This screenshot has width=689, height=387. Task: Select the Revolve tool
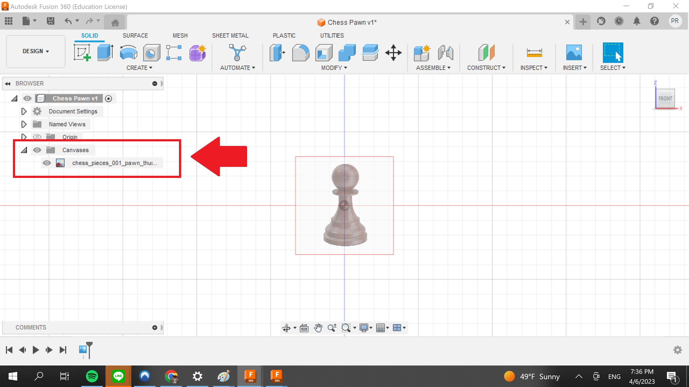coord(128,53)
